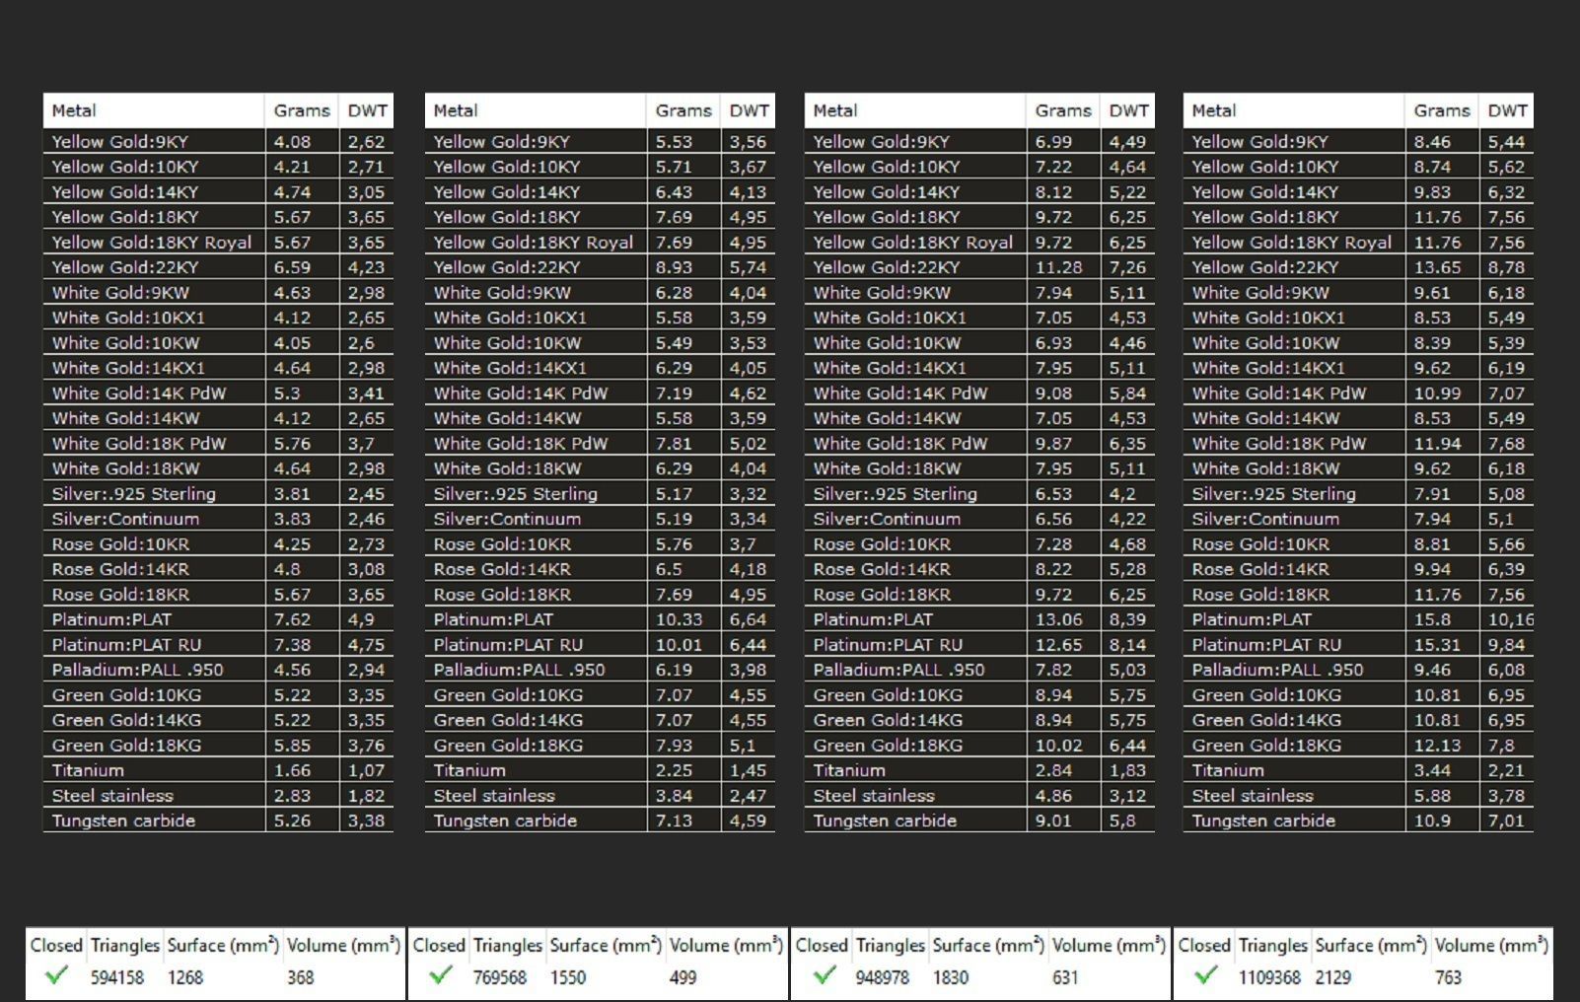Click the volume value 368
This screenshot has height=1002, width=1580.
coord(301,977)
